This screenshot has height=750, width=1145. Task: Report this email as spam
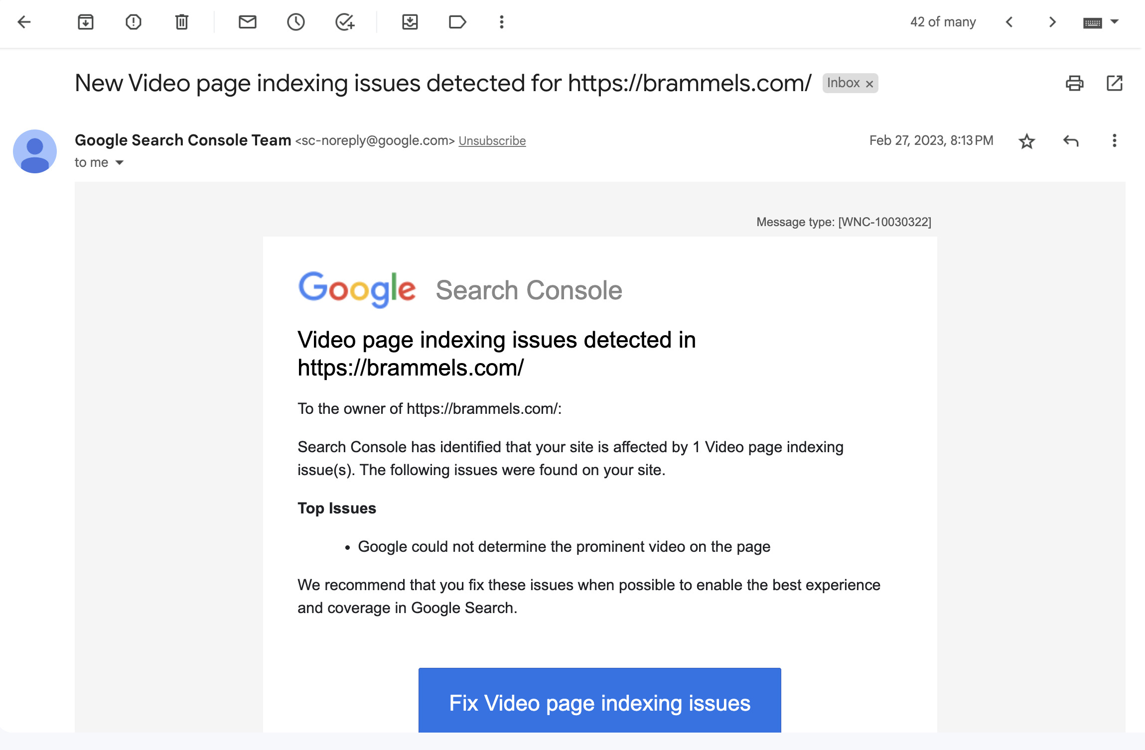[x=134, y=22]
